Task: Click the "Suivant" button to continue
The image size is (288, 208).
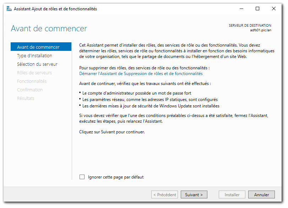Action: click(x=194, y=194)
